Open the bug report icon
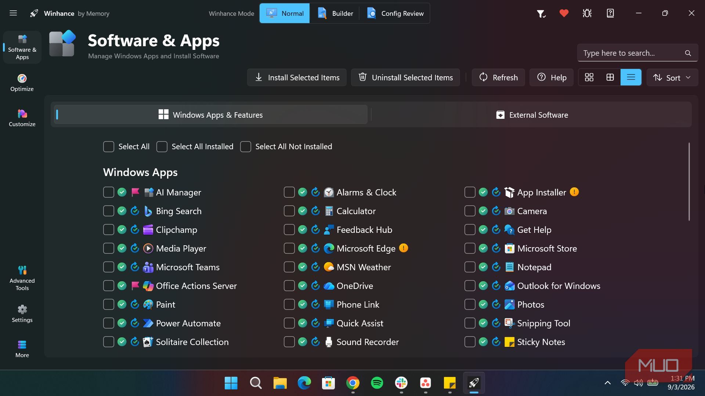The height and width of the screenshot is (396, 705). pos(587,13)
